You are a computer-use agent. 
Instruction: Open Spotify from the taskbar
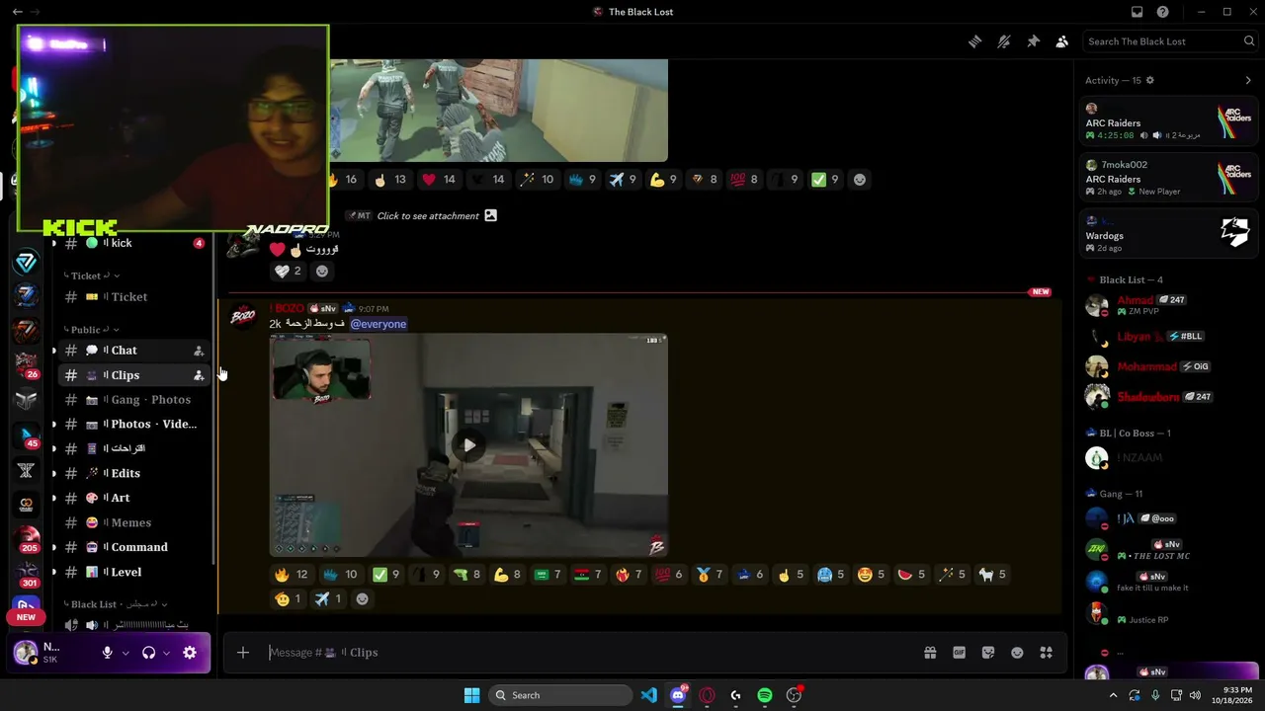coord(765,695)
